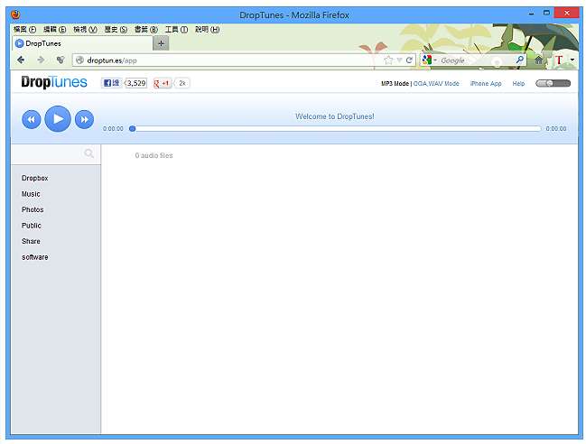586x444 pixels.
Task: Click the Facebook count 3,529
Action: [136, 83]
